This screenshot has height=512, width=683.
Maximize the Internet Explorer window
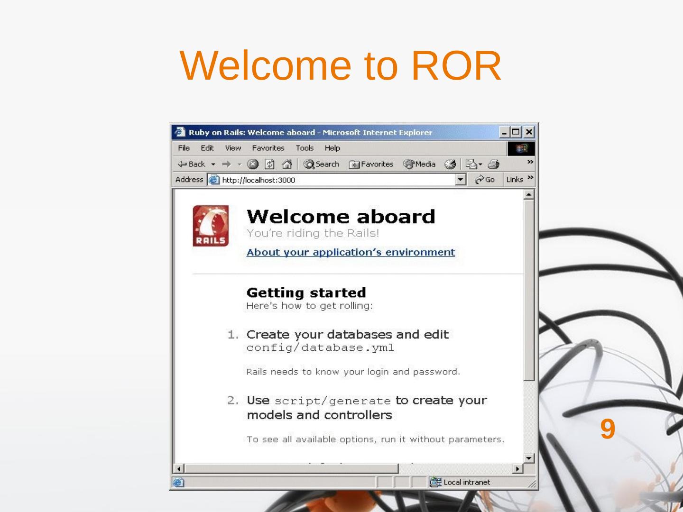516,132
